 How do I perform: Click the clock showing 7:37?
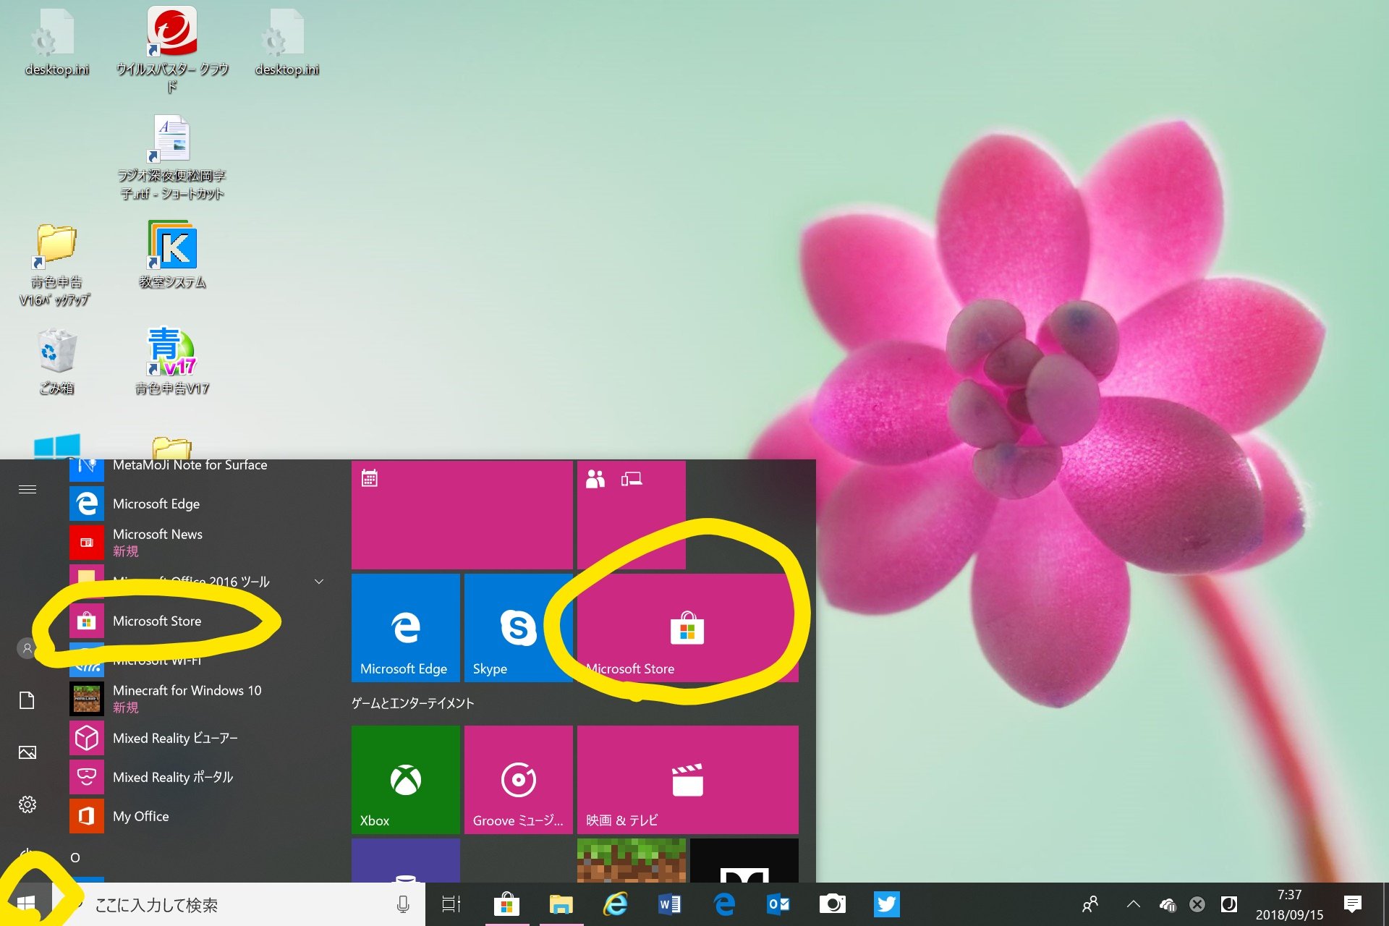1289,895
